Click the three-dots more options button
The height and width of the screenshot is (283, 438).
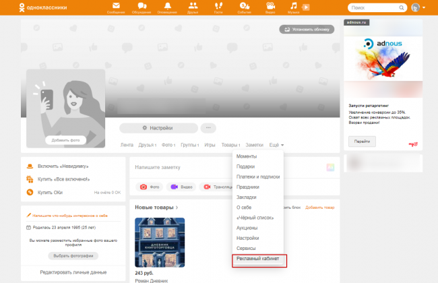(x=209, y=127)
